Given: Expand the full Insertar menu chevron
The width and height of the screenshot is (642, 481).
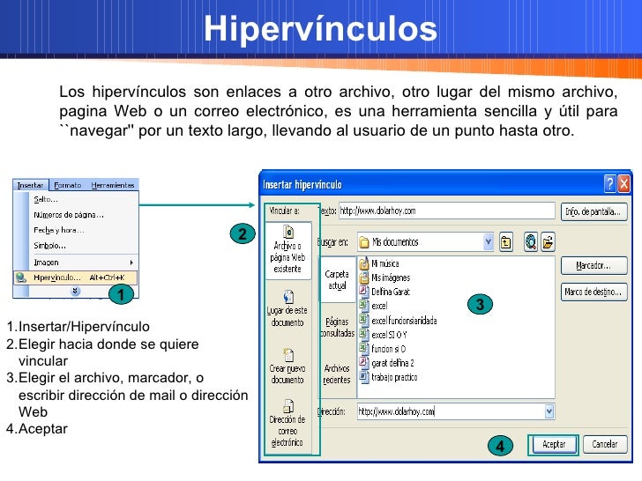Looking at the screenshot, I should point(75,291).
